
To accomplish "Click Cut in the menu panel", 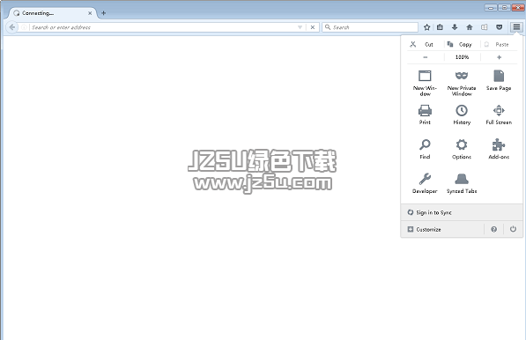I will pos(426,44).
